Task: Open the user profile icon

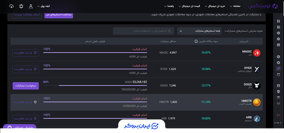Action: click(x=31, y=6)
